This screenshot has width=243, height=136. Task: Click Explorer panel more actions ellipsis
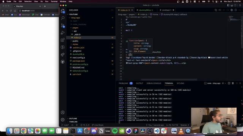(112, 10)
